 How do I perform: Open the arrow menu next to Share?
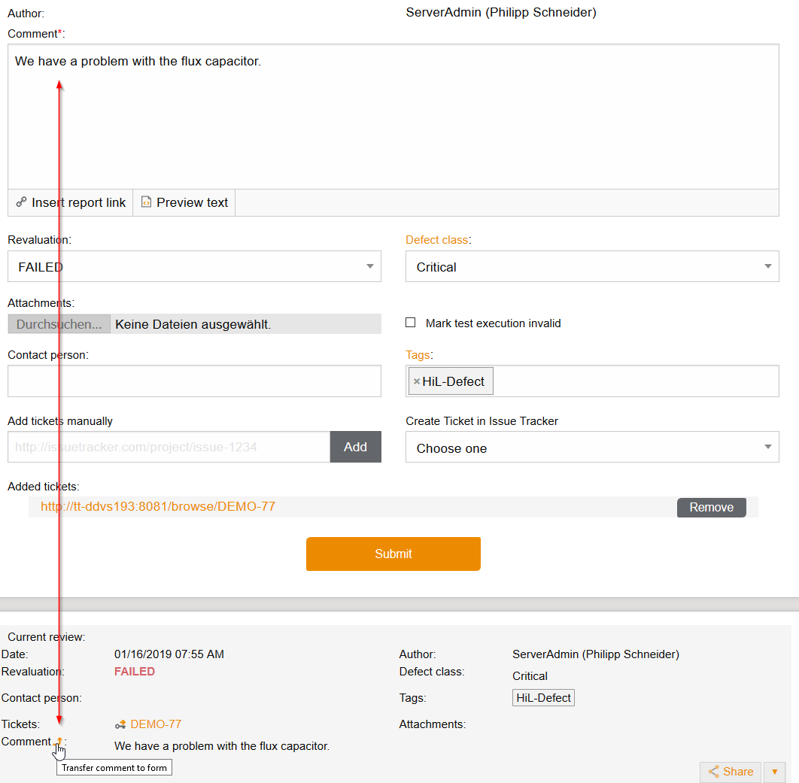[x=774, y=772]
